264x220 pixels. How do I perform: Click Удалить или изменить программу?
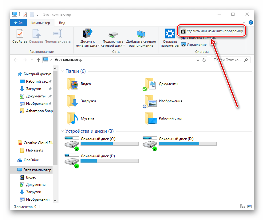[212, 31]
